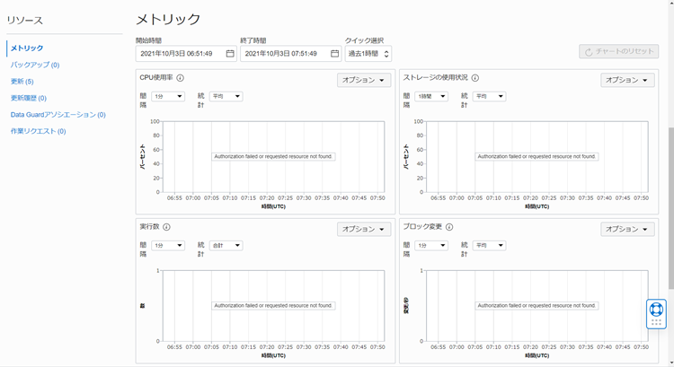Screen dimensions: 674x367
Task: Go to Data Guardアソシエーション (0)
Action: 58,115
